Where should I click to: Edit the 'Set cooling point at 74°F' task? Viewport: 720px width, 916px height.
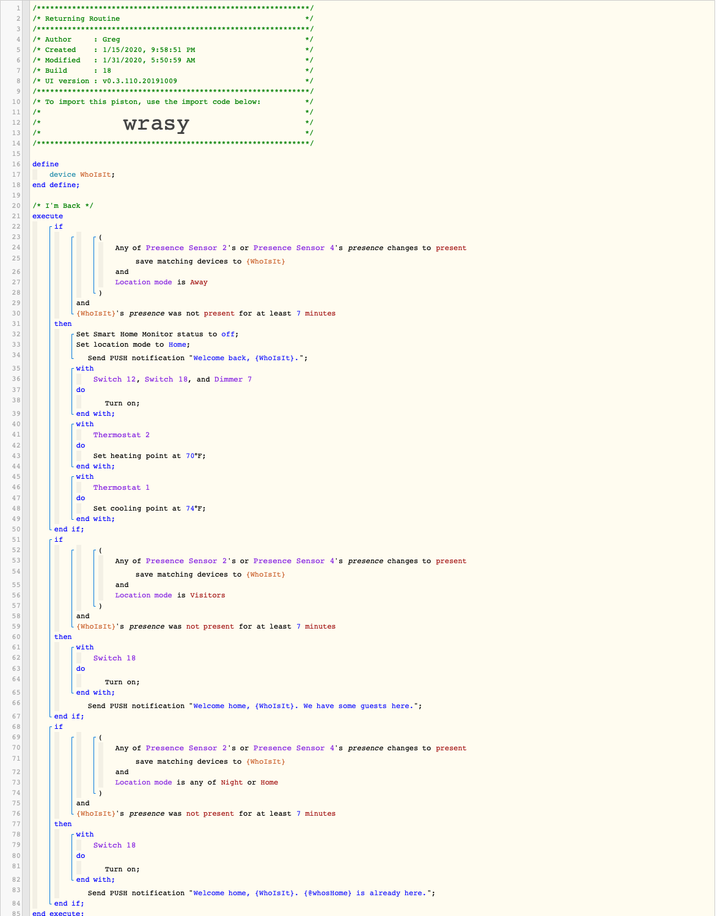149,509
